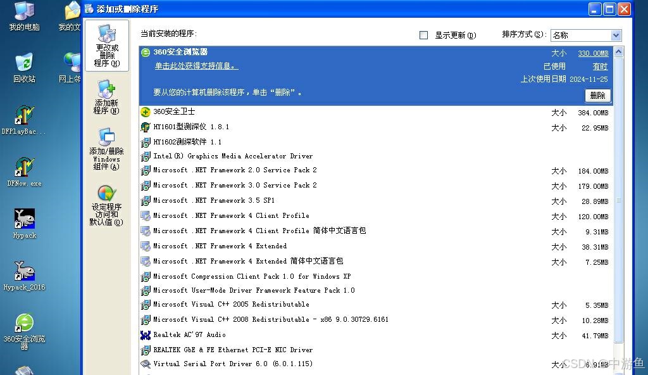648x375 pixels.
Task: Click Intel Graphics Media Accelerator Driver icon
Action: point(146,156)
